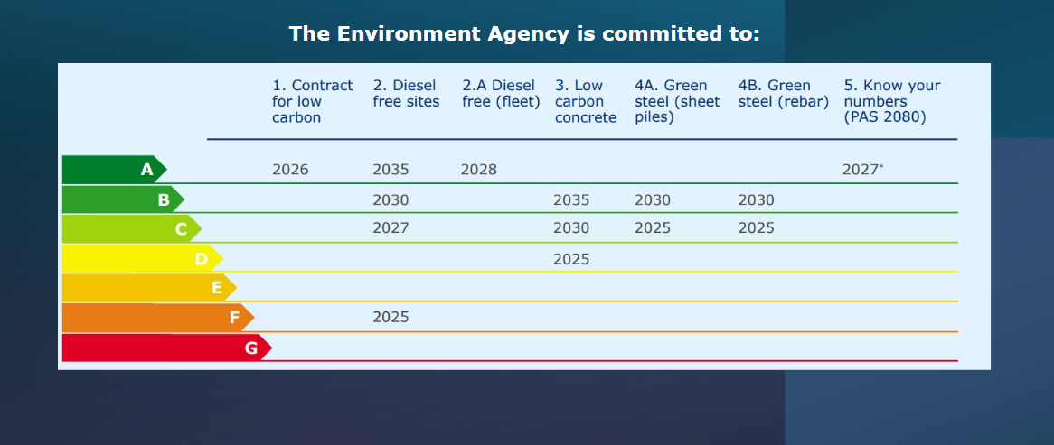Click the "5. Know your numbers (PAS 2080)" header
This screenshot has height=445, width=1054.
892,101
